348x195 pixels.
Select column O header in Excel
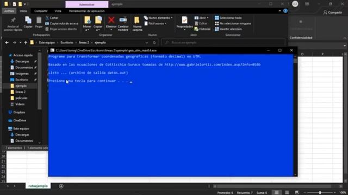tap(302, 54)
